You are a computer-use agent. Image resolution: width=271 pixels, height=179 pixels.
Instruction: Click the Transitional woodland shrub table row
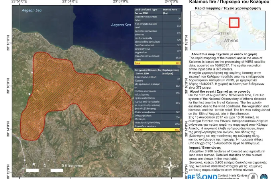pyautogui.click(x=158, y=58)
